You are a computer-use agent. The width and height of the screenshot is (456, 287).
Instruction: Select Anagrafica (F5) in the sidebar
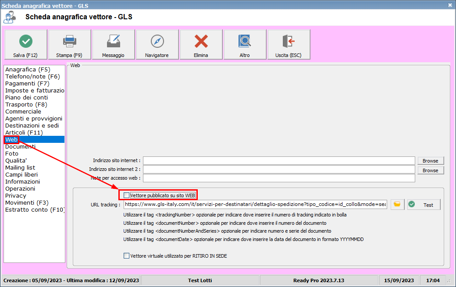tap(34, 69)
